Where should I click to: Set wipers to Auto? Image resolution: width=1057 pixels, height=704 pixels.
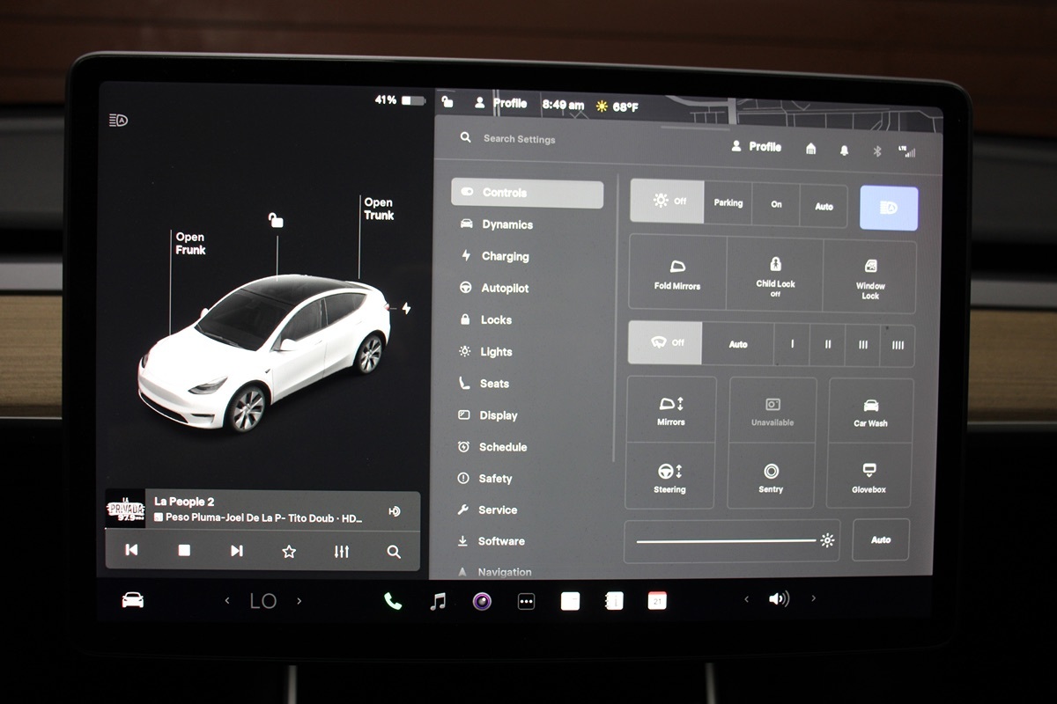tap(738, 344)
